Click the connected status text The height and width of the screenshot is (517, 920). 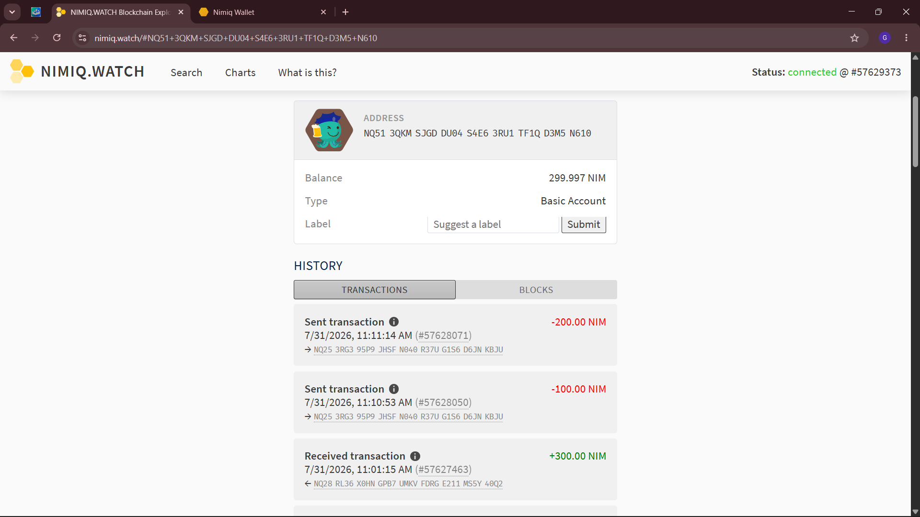click(812, 72)
